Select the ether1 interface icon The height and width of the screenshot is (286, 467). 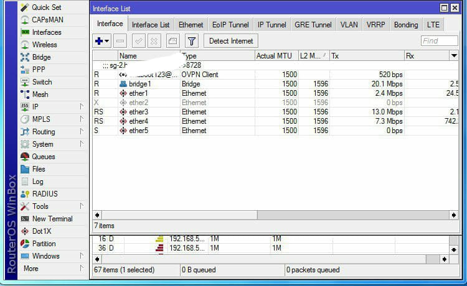(123, 93)
